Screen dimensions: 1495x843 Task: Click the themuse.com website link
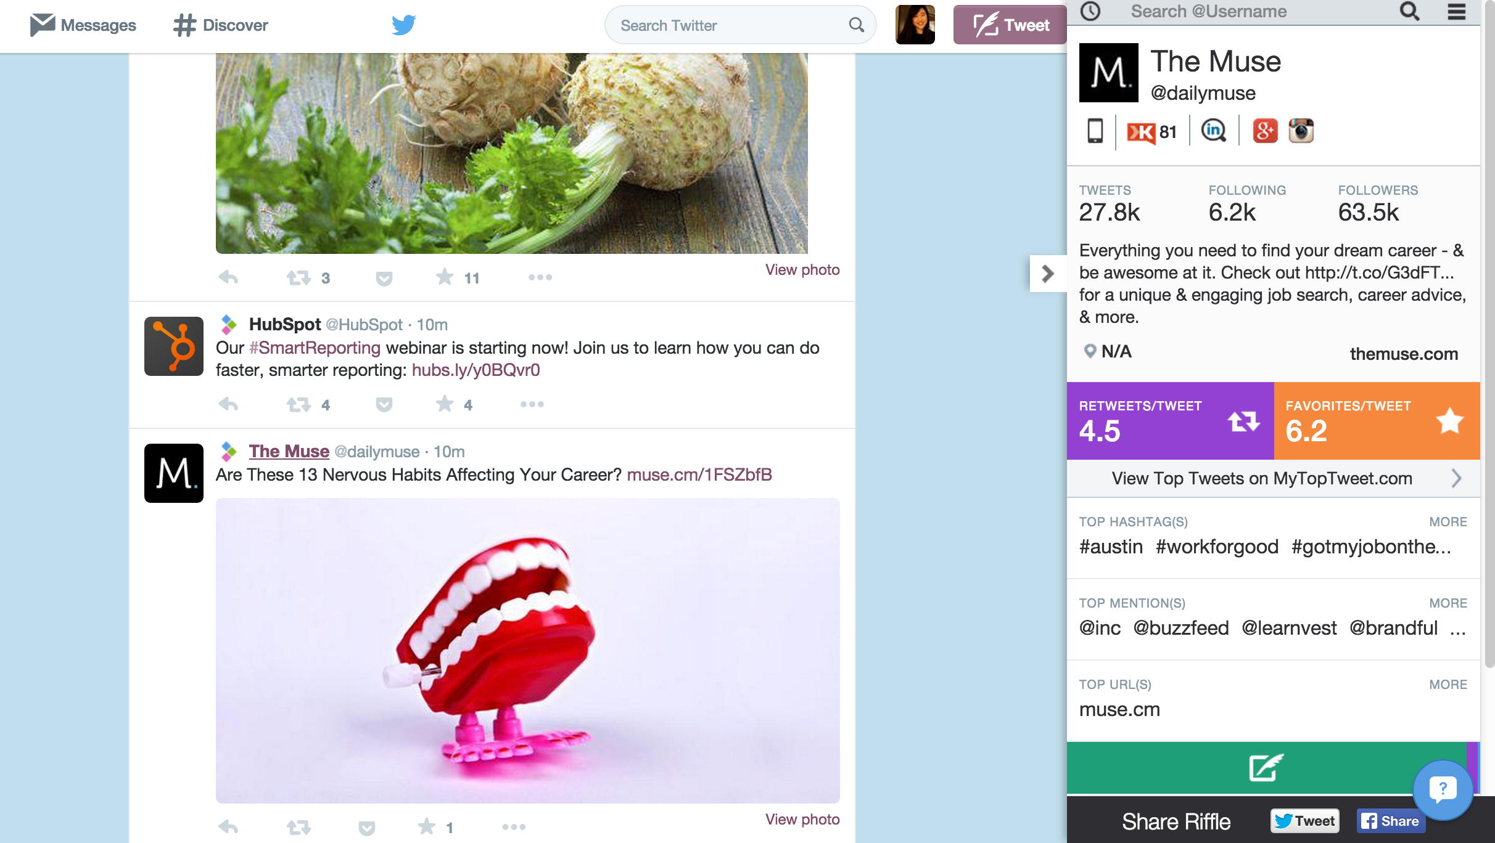point(1404,354)
